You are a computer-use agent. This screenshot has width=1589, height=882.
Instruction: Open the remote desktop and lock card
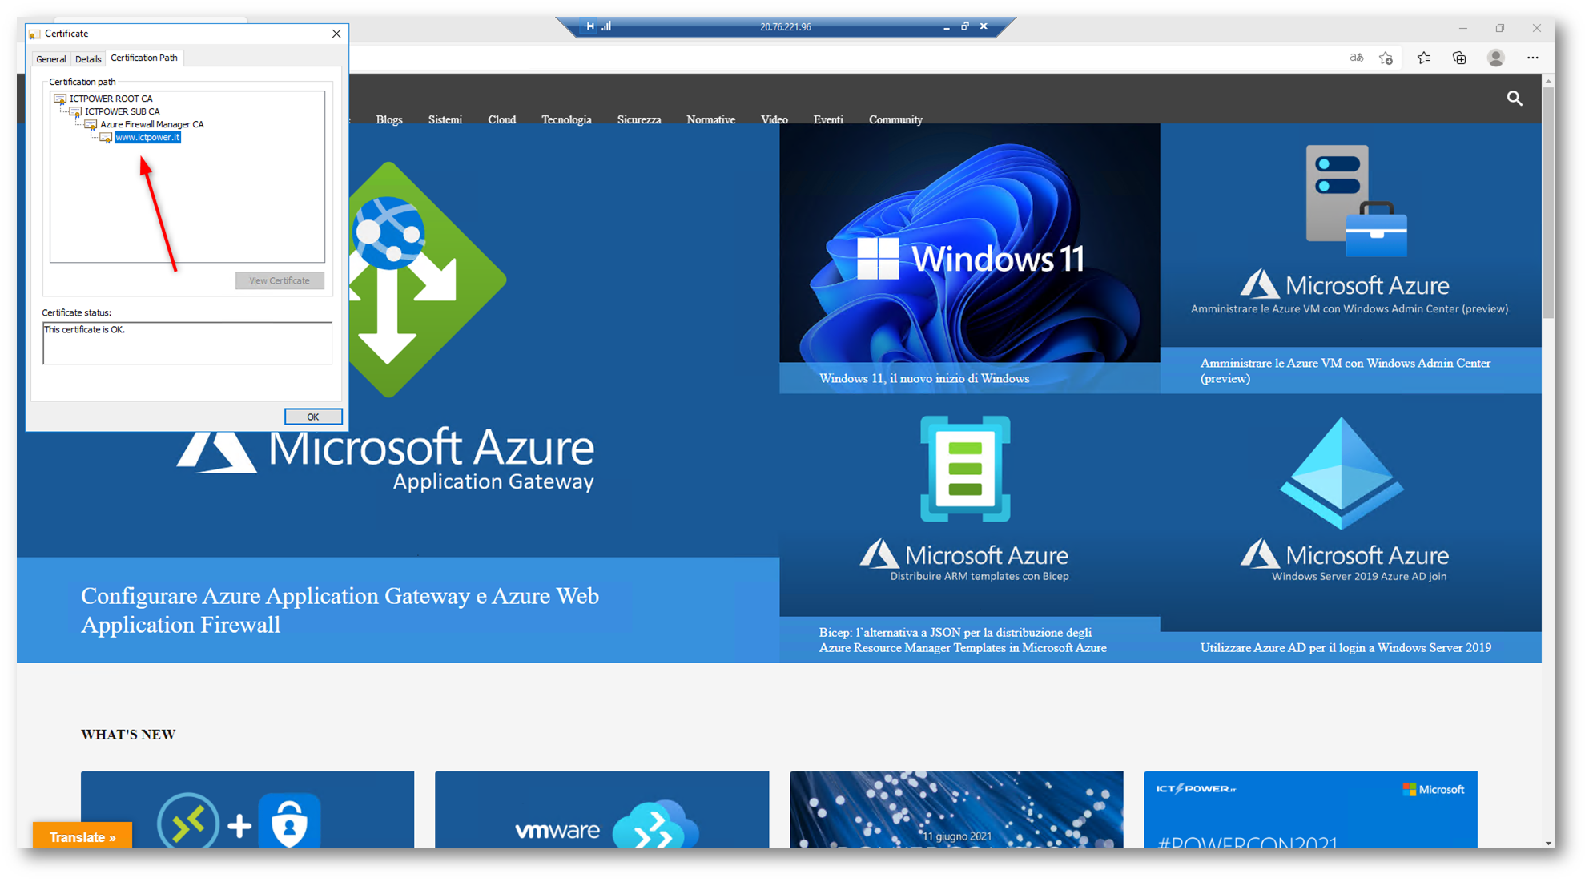(247, 810)
